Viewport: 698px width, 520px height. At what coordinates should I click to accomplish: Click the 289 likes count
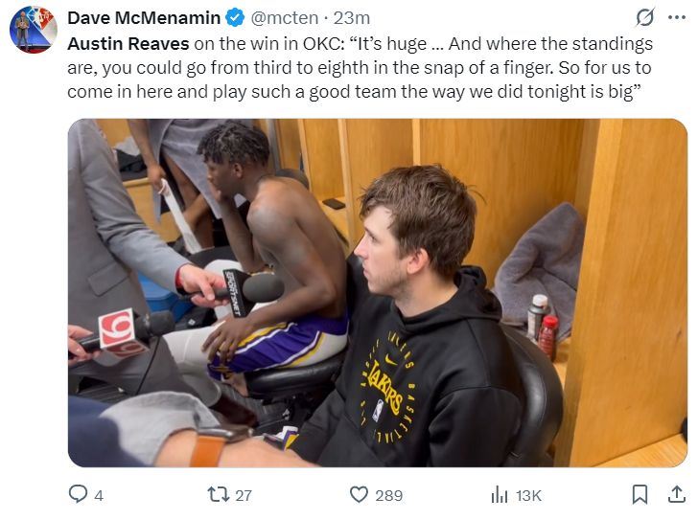tap(389, 496)
